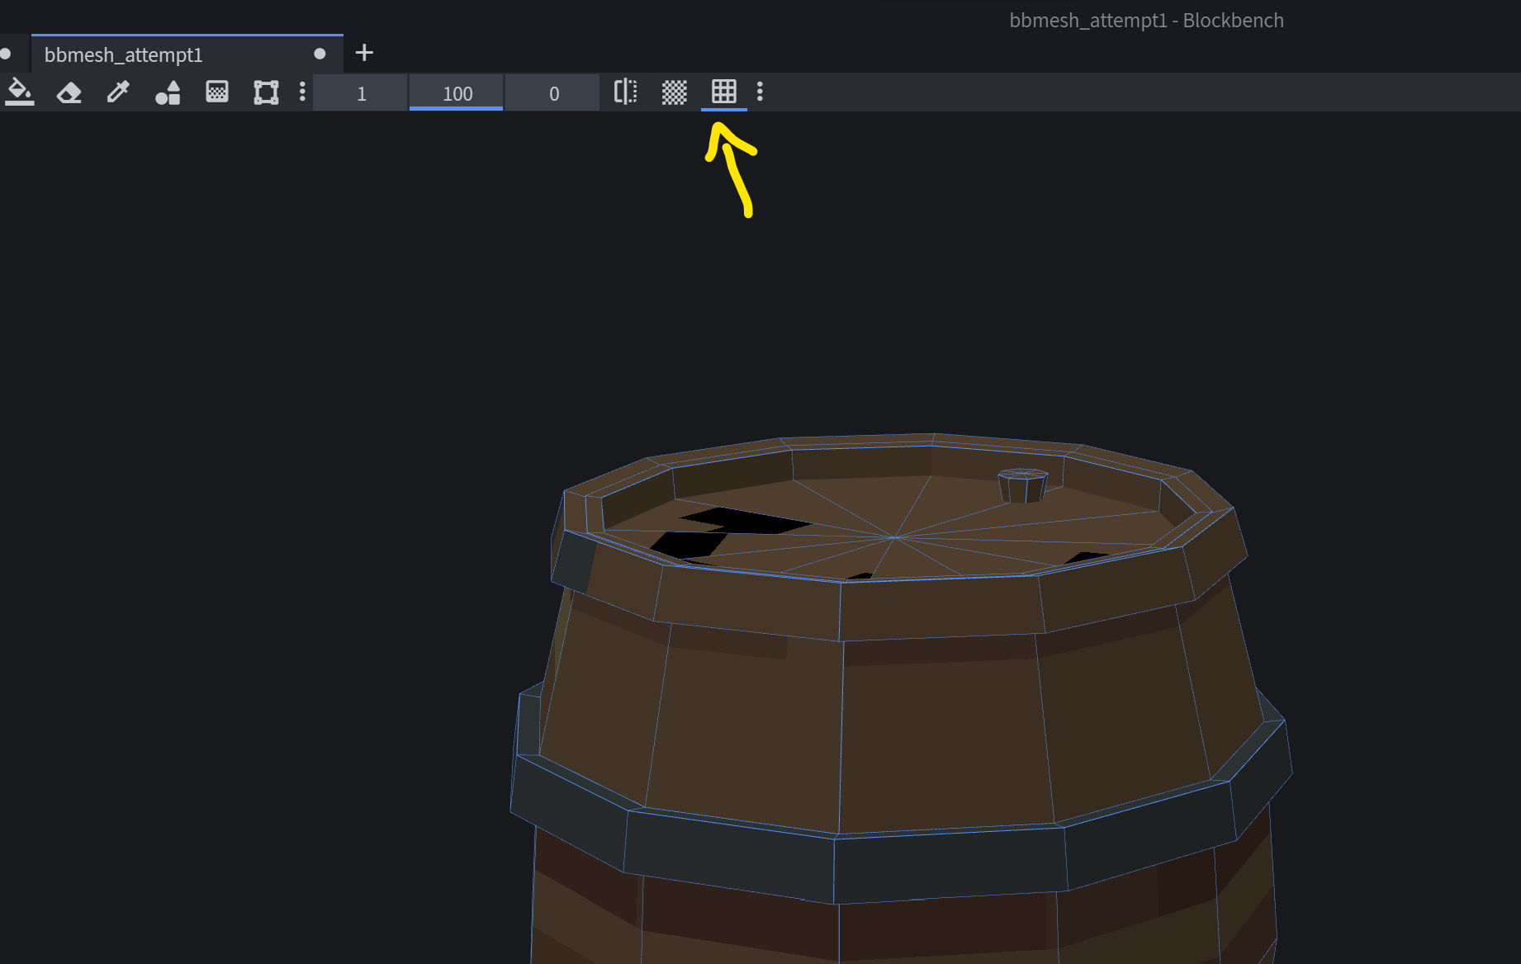
Task: Open a new project tab with plus button
Action: (x=364, y=53)
